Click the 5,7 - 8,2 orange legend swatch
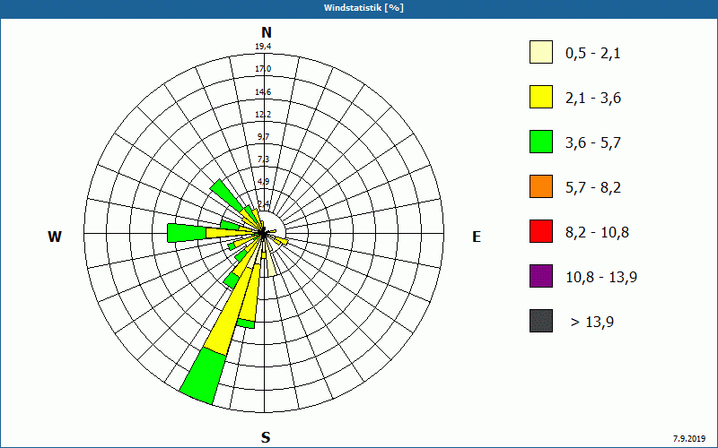The height and width of the screenshot is (448, 718). [x=541, y=186]
